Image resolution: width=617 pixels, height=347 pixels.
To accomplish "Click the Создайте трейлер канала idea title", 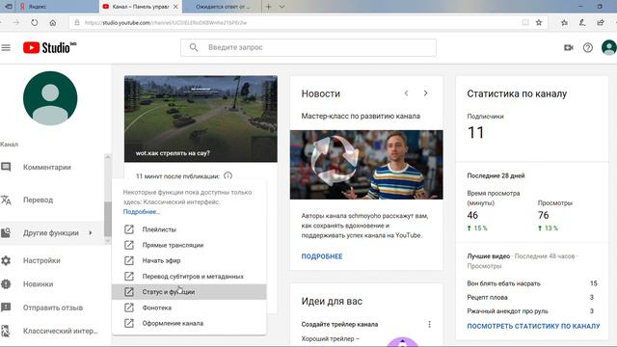I will tap(339, 324).
